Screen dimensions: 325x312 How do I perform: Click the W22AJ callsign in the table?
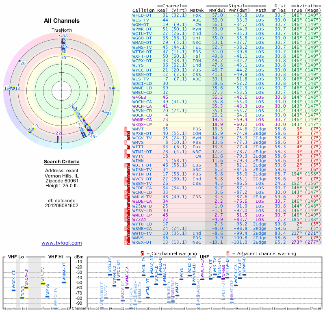pos(140,219)
